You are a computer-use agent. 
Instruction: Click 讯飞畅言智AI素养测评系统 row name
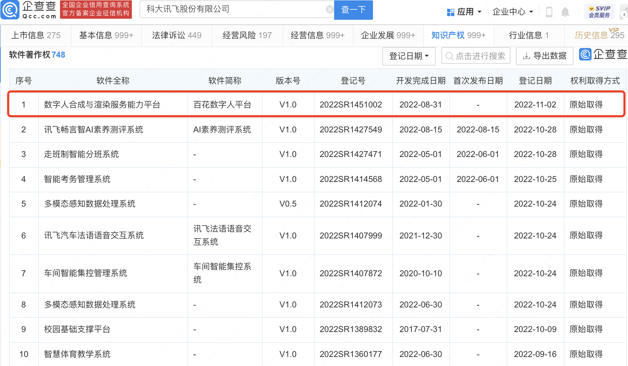[x=94, y=130]
